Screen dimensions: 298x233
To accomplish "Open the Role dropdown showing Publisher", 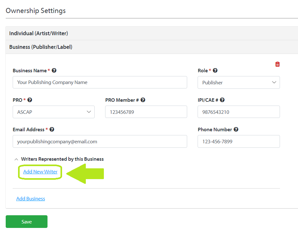I will click(x=239, y=82).
